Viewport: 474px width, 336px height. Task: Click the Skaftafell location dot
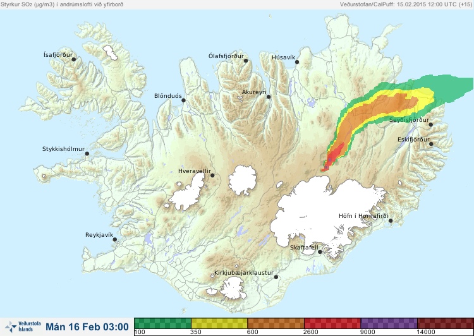point(320,252)
